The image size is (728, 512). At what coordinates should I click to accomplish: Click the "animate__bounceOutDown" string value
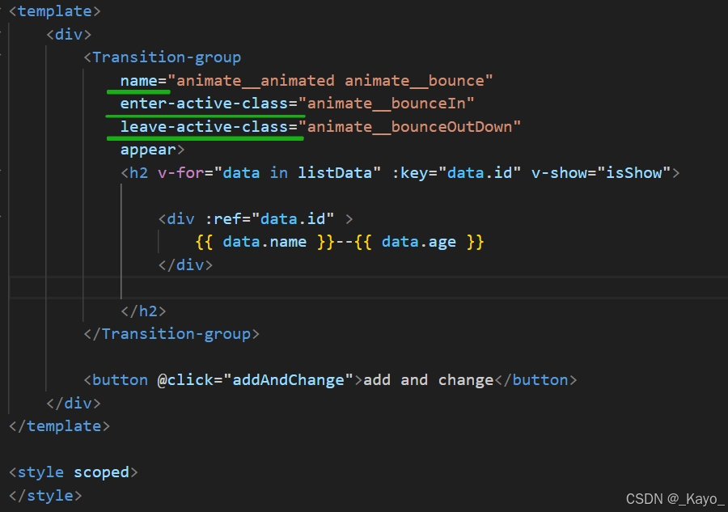[409, 127]
